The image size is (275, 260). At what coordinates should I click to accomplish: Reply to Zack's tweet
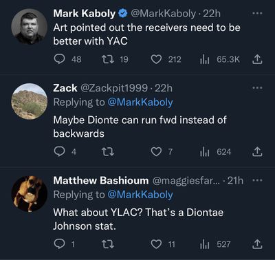point(59,152)
